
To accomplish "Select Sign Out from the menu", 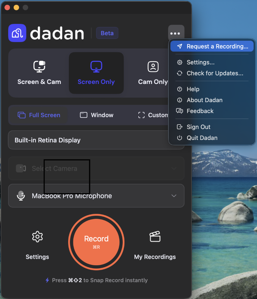I will coord(212,127).
